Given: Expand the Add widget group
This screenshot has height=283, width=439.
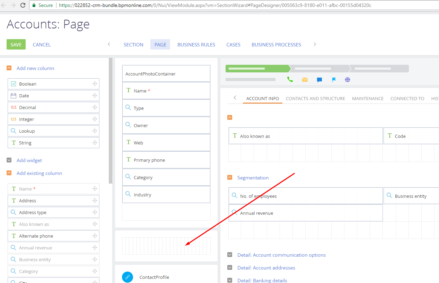Looking at the screenshot, I should click(x=9, y=160).
